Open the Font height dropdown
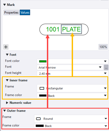109x131 pixels. [105, 73]
